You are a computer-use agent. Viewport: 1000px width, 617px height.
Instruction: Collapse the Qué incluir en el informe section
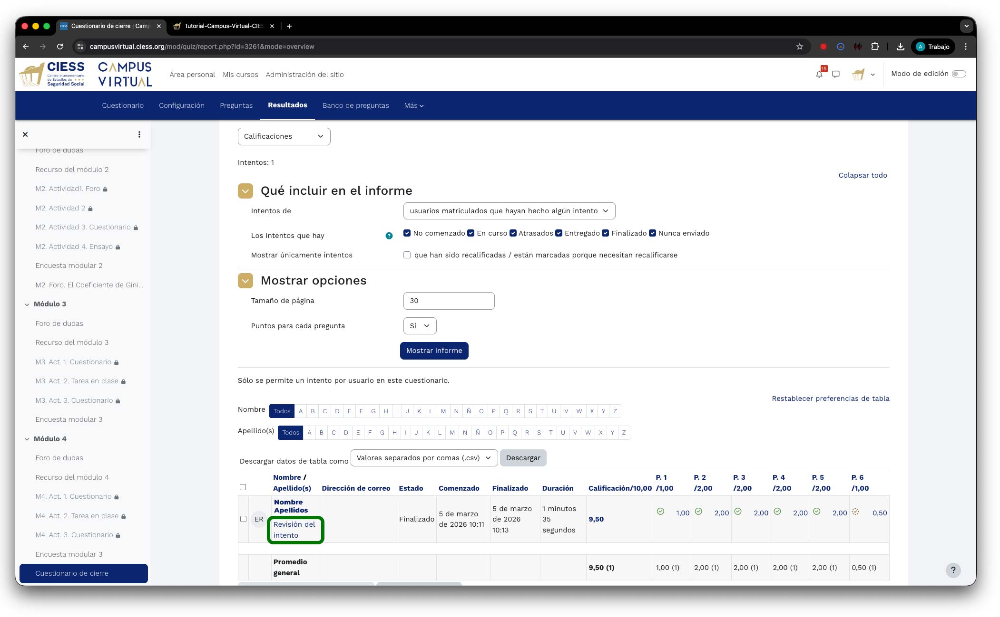pos(245,191)
